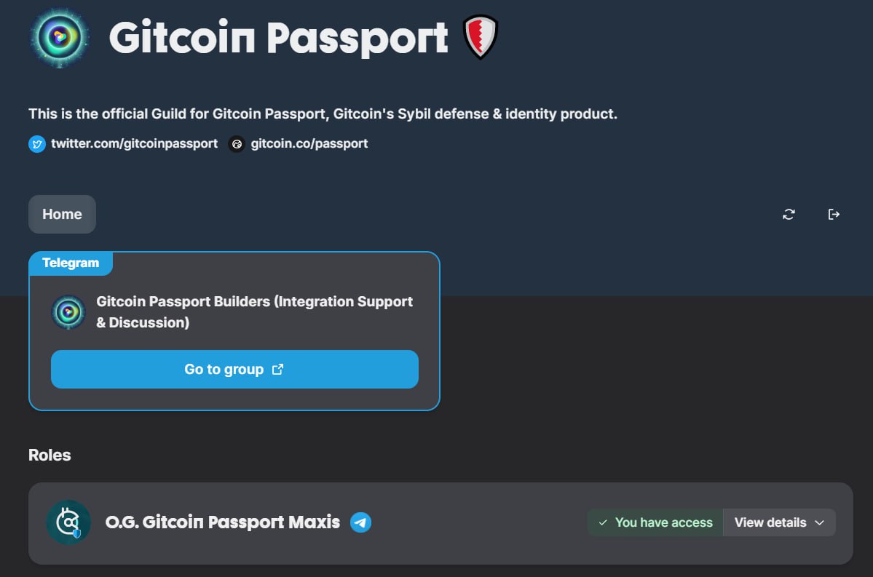Click the Telegram platform label on the group card
Screen dimensions: 873x577
pyautogui.click(x=71, y=263)
